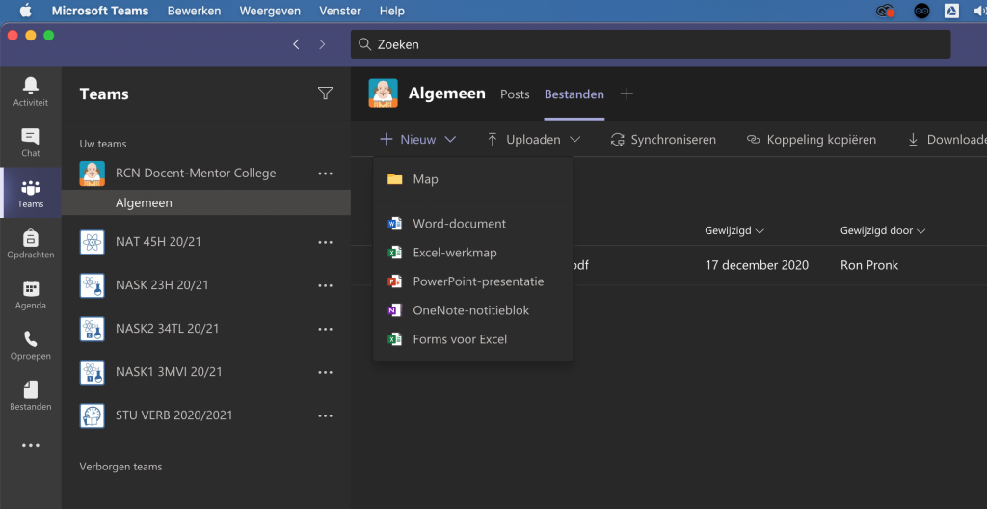
Task: Click the Synchroniseren button
Action: (x=663, y=140)
